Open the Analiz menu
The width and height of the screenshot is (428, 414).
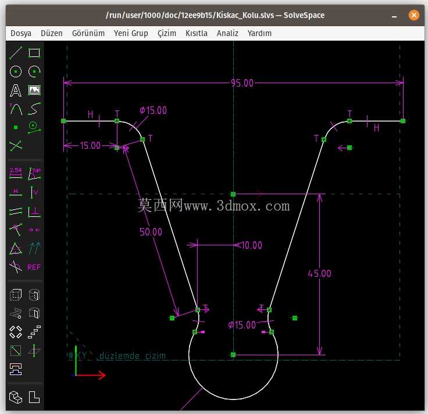click(227, 33)
